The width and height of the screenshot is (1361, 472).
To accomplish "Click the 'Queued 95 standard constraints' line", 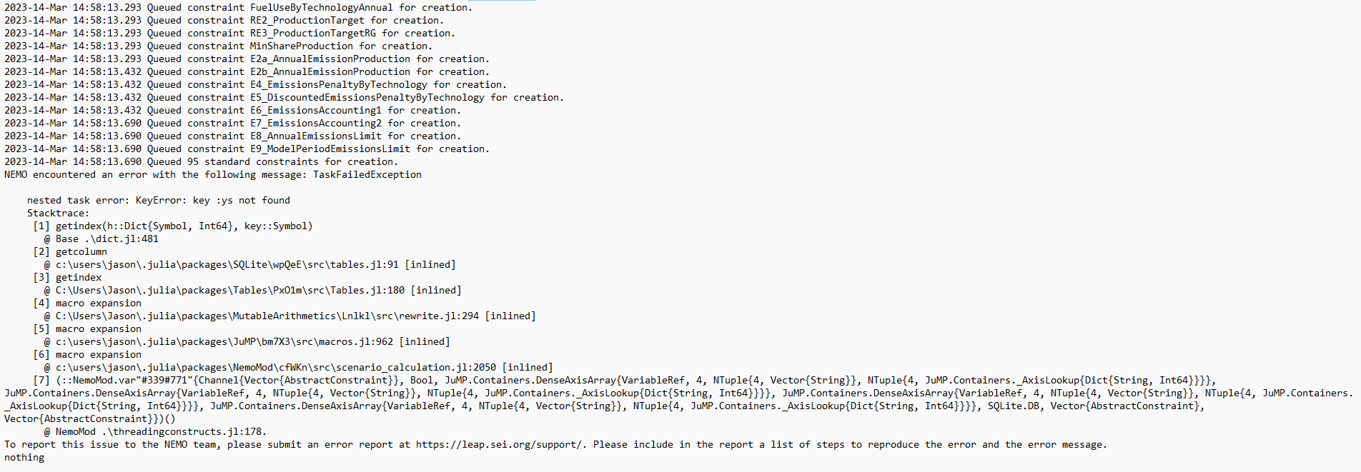I will click(x=202, y=162).
